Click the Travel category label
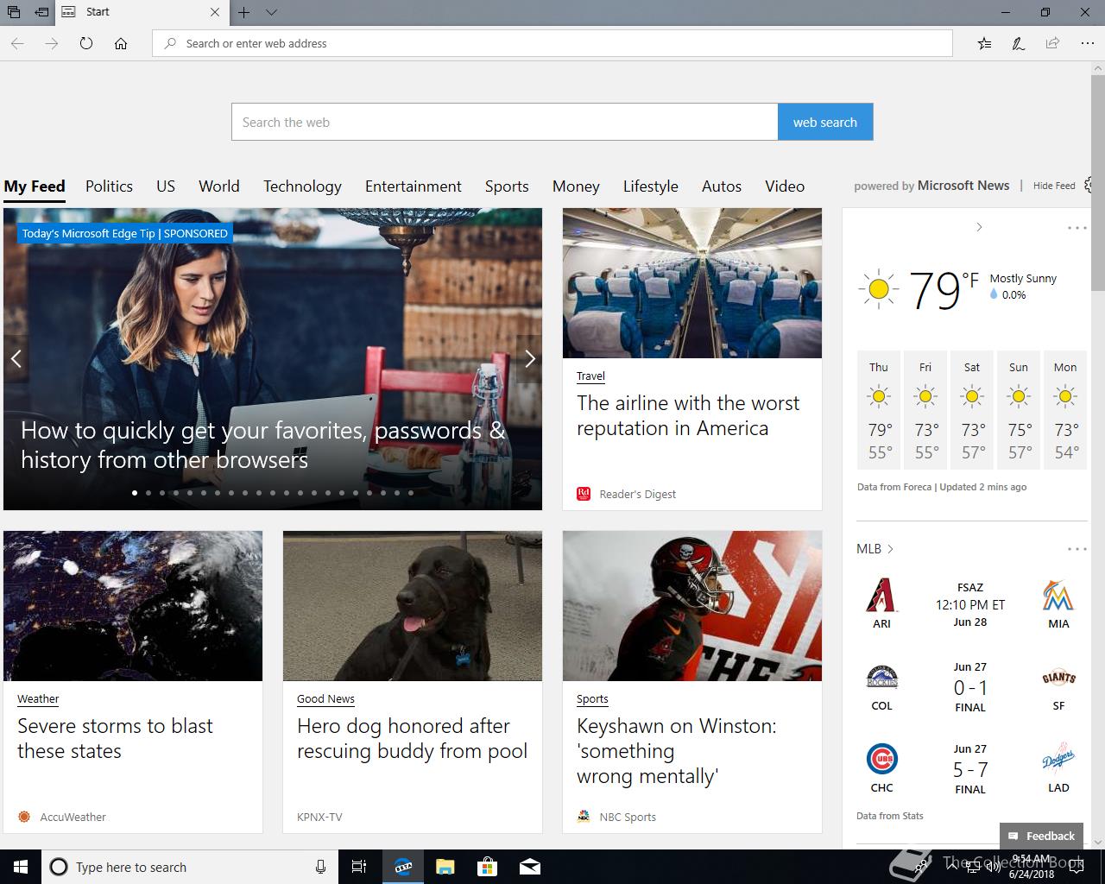The image size is (1105, 884). point(590,376)
